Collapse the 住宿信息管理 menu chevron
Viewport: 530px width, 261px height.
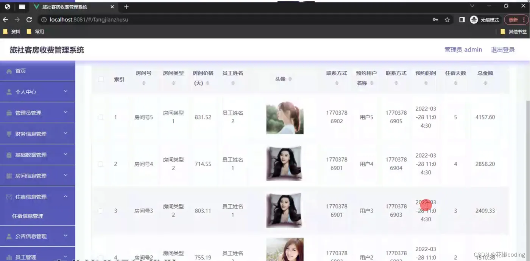[x=65, y=197]
